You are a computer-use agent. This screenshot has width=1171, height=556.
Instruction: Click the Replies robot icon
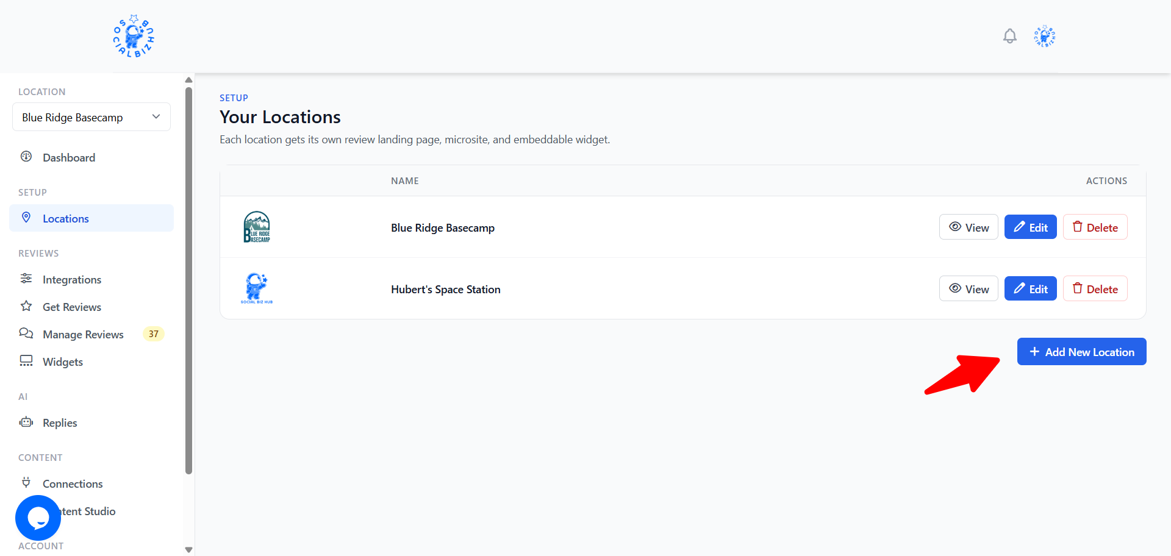[x=26, y=422]
